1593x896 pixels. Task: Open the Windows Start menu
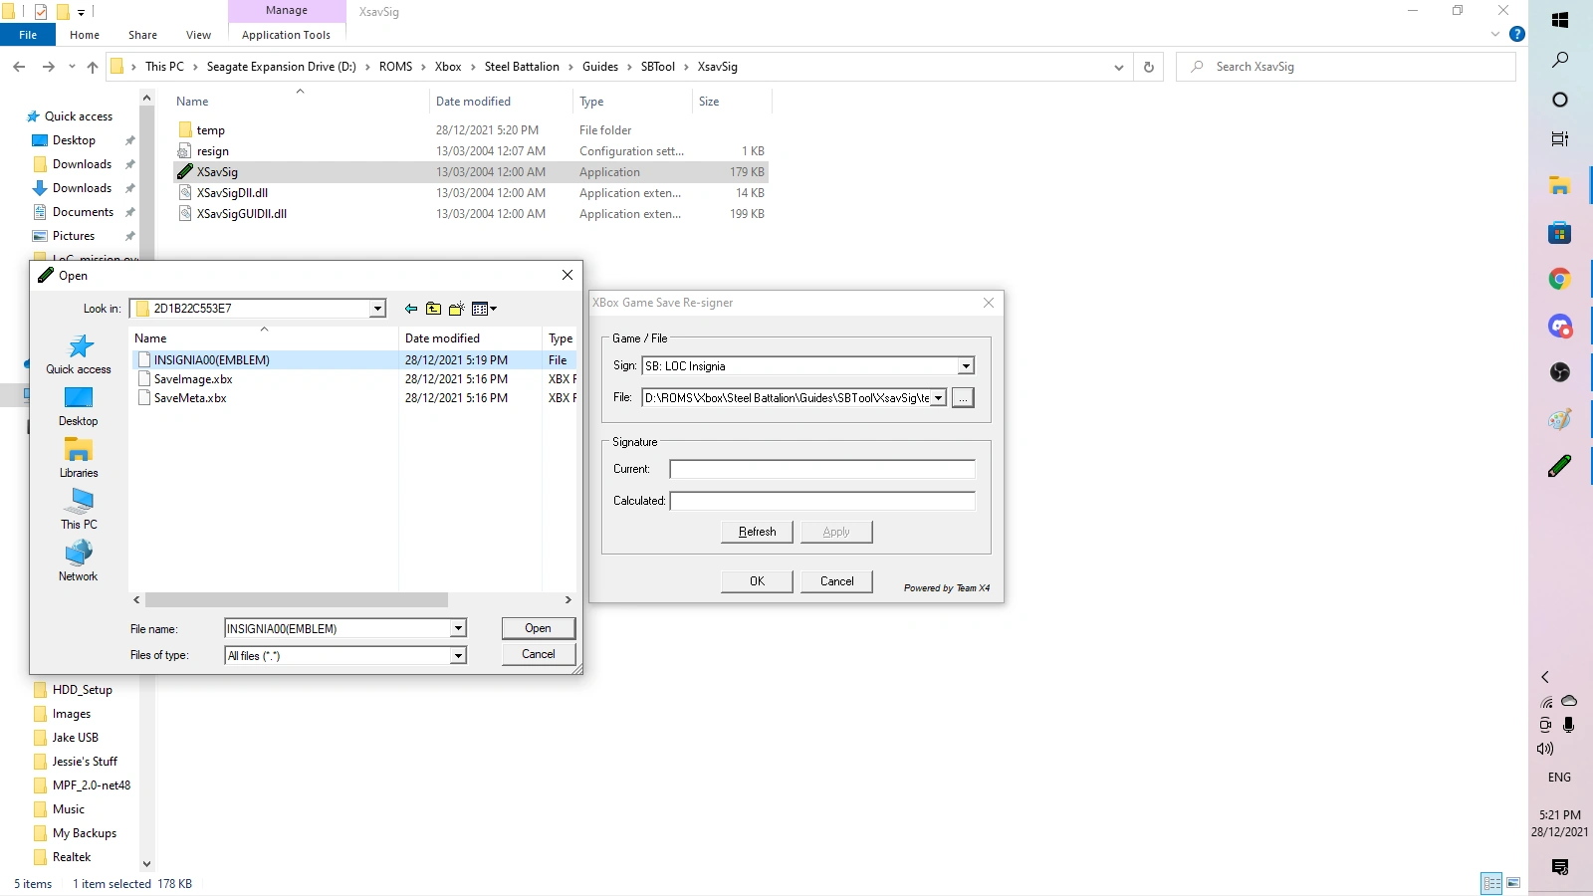pyautogui.click(x=1560, y=20)
